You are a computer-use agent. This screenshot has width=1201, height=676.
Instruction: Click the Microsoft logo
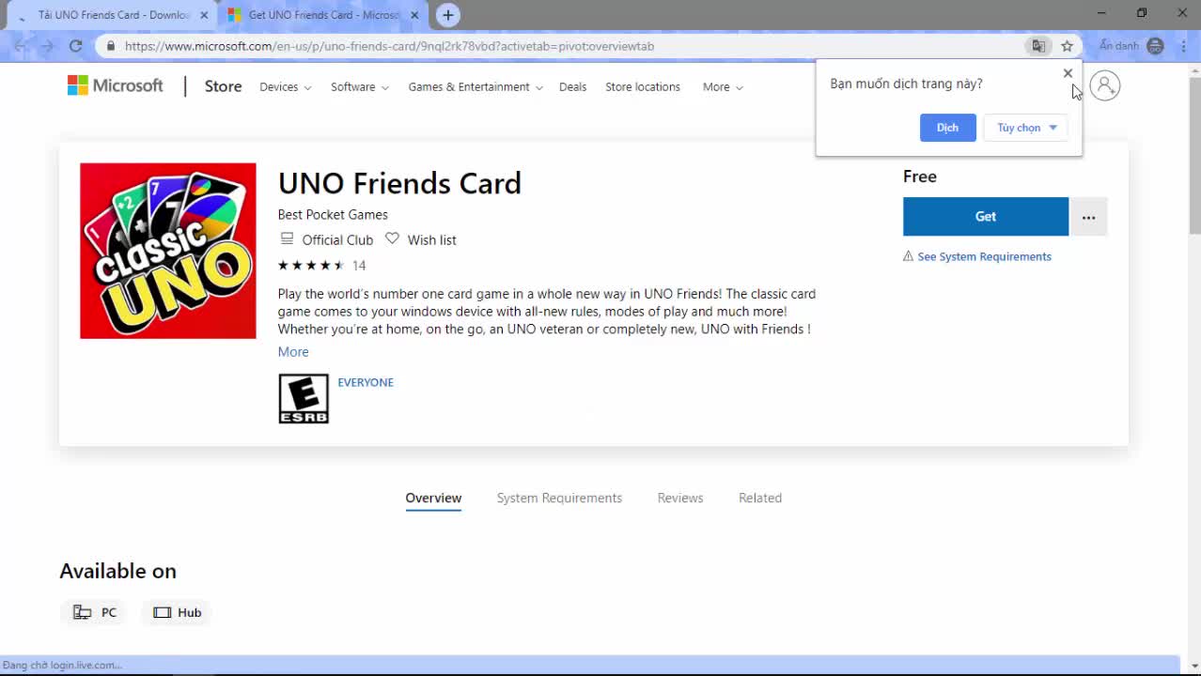pyautogui.click(x=115, y=85)
